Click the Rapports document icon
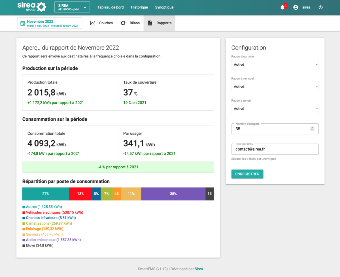340x277 pixels. pyautogui.click(x=150, y=23)
